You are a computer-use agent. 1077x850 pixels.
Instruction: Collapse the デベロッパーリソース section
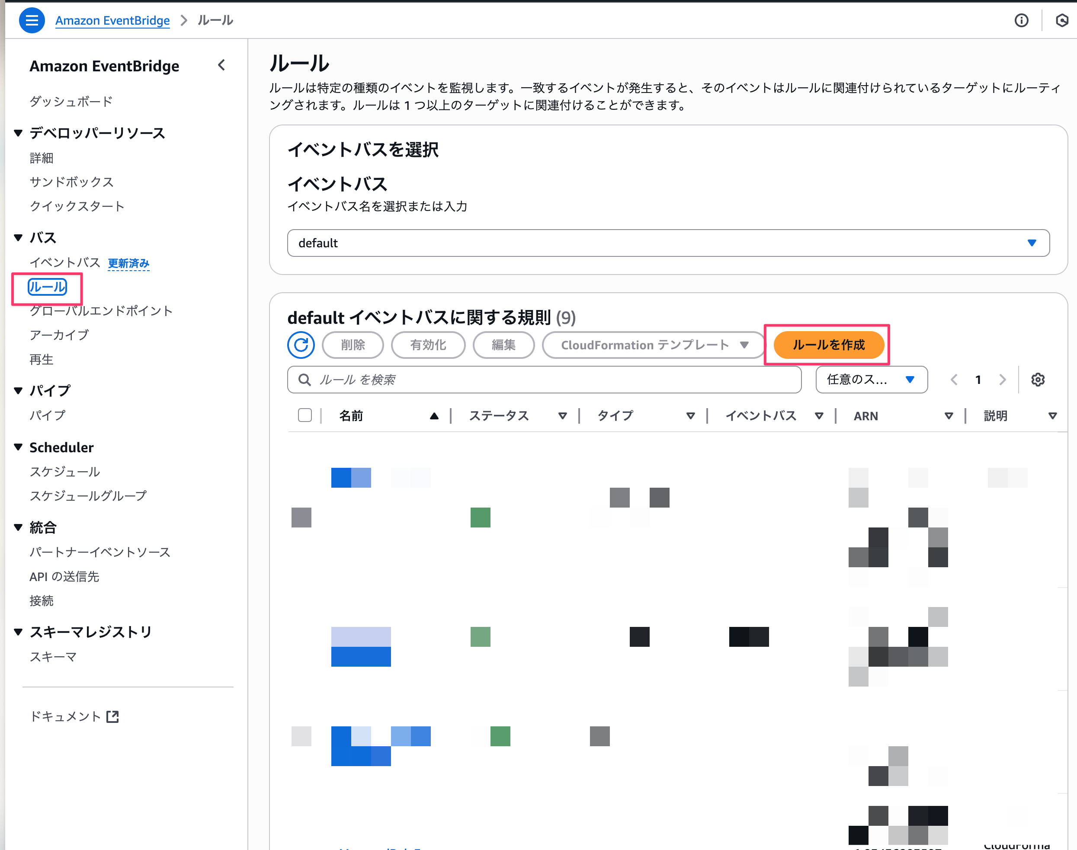click(19, 133)
